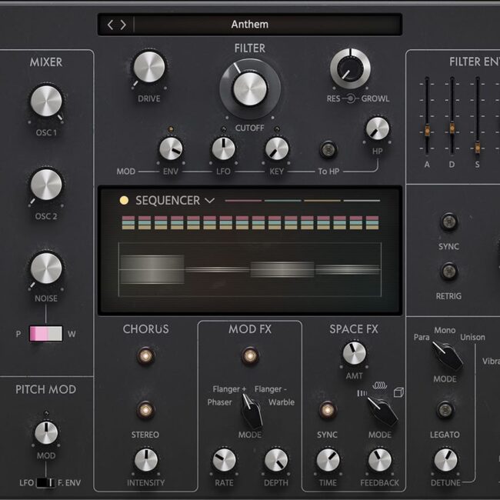Click the Noise mixer knob
500x500 pixels.
point(46,268)
